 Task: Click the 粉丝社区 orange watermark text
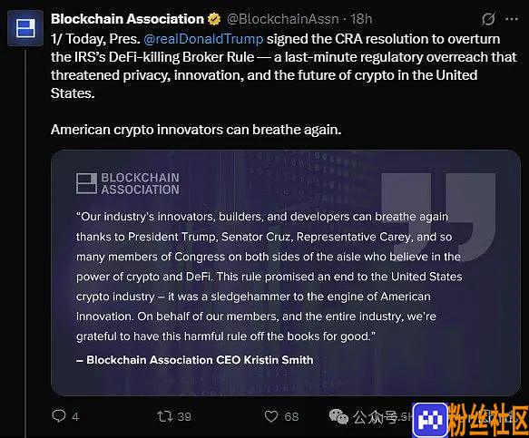[488, 420]
